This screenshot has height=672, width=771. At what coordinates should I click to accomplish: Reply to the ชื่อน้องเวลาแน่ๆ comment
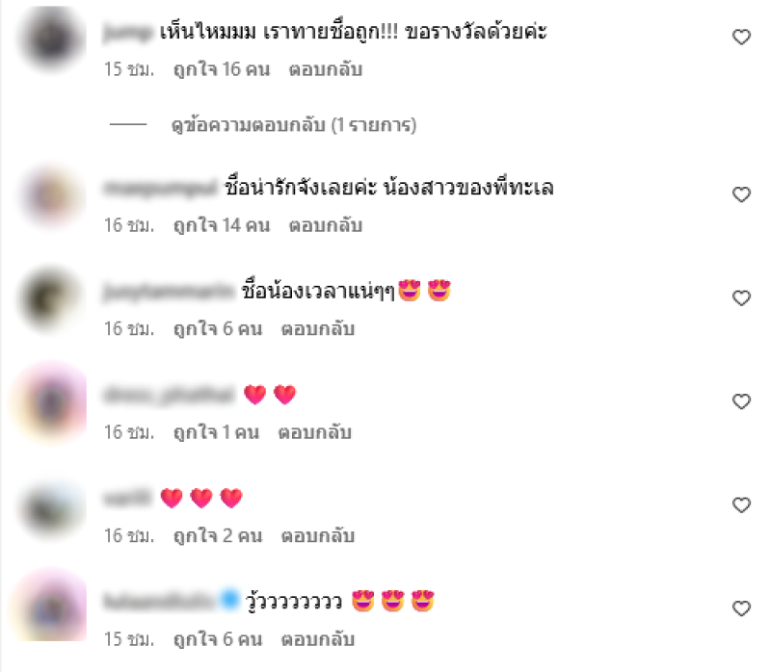click(x=318, y=328)
